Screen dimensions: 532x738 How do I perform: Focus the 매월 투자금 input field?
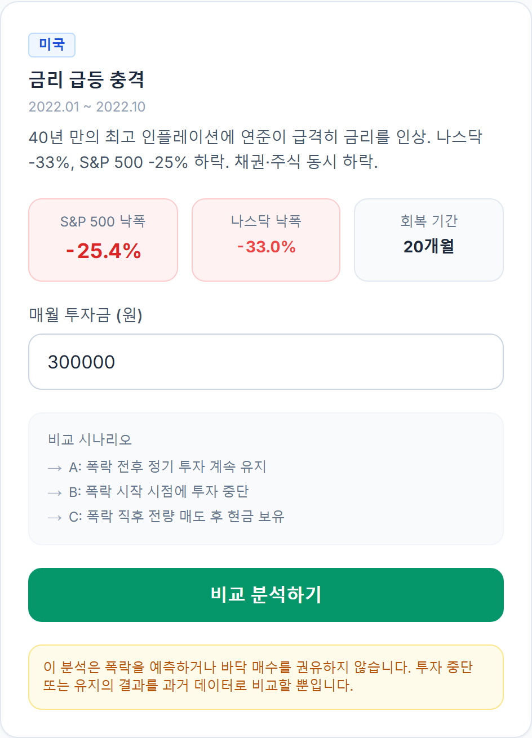pos(266,362)
